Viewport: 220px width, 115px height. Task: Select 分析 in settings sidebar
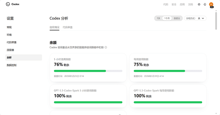coord(24,58)
